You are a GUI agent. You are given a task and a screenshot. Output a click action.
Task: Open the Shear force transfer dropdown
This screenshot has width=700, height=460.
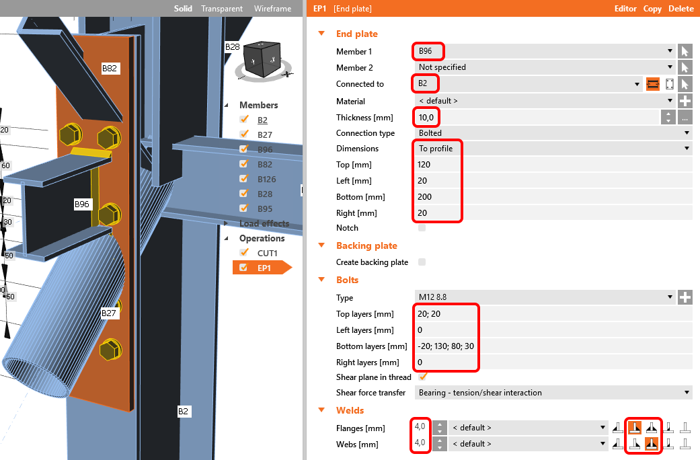(553, 393)
